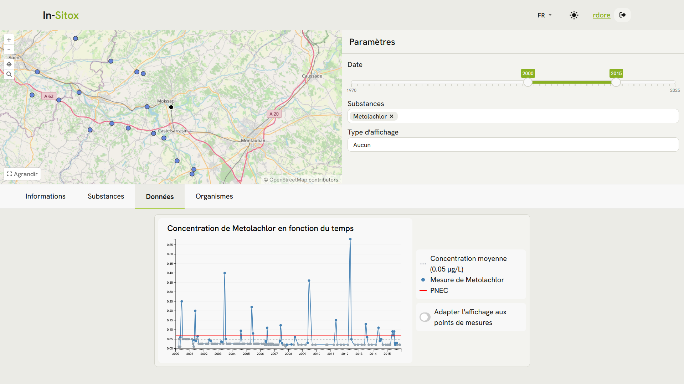Follow the rdore link in the header
The width and height of the screenshot is (684, 384).
tap(601, 15)
